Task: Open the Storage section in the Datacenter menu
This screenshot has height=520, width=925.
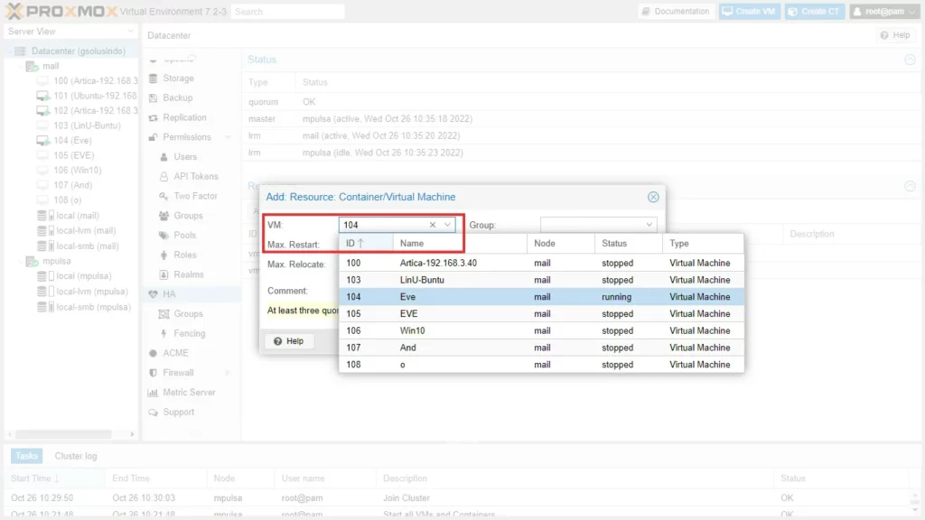Action: coord(178,79)
